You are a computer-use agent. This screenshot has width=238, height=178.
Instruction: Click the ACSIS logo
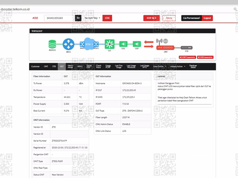35,18
